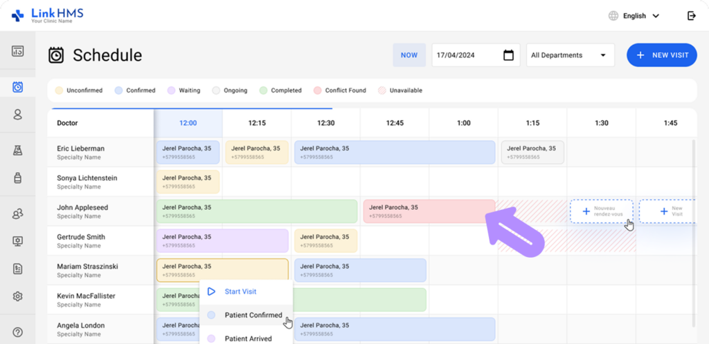709x344 pixels.
Task: Click the New Visit slot at 1:45
Action: tap(667, 211)
